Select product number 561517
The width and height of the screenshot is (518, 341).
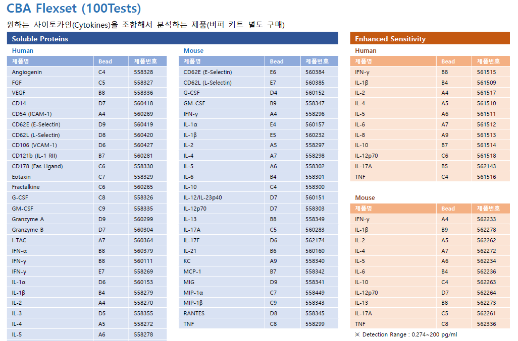[486, 93]
